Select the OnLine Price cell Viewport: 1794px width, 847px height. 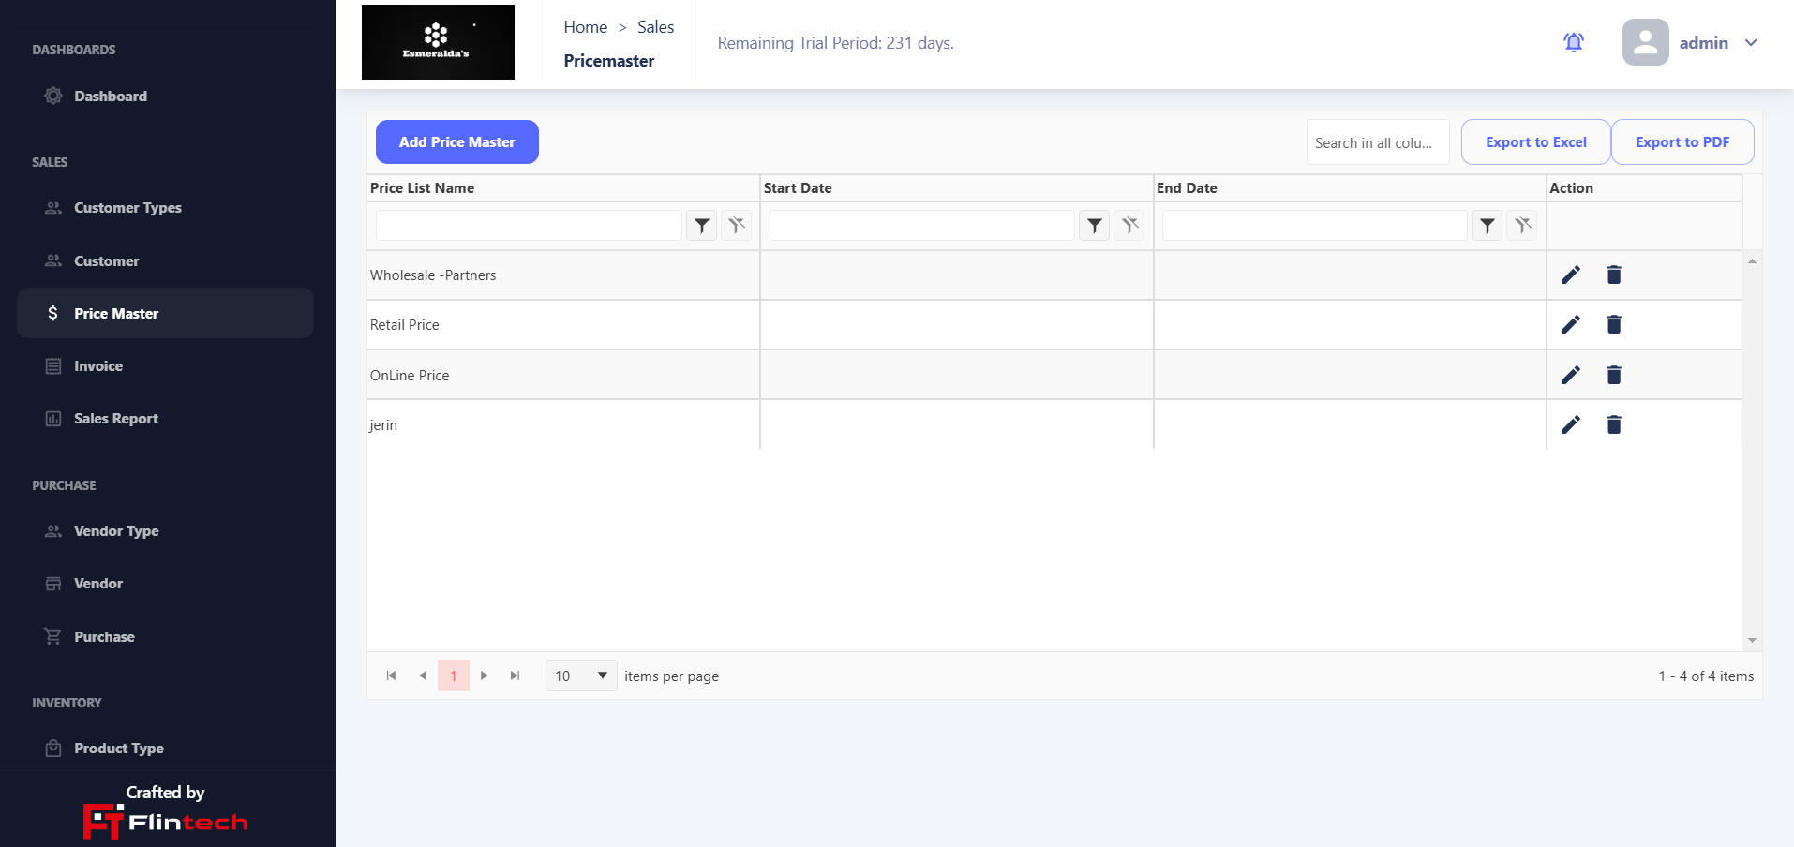click(x=563, y=375)
